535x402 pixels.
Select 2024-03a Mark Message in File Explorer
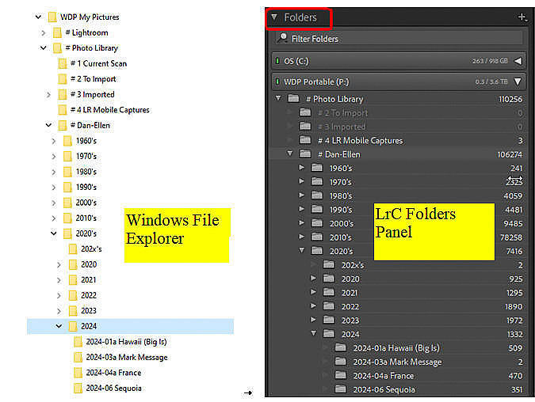click(x=127, y=357)
